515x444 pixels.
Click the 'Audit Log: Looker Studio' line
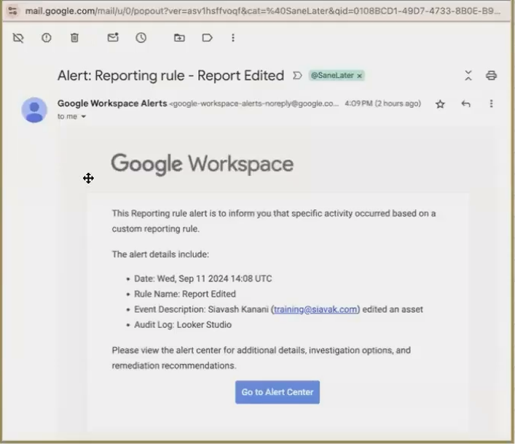pos(183,324)
